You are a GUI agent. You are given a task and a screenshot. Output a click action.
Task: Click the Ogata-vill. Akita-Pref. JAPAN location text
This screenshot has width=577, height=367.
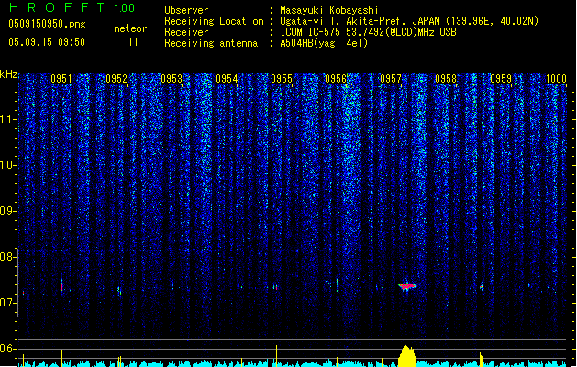point(409,21)
